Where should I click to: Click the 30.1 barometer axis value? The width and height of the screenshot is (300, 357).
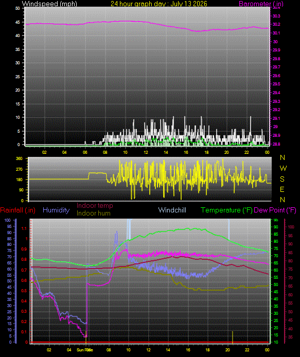276,33
